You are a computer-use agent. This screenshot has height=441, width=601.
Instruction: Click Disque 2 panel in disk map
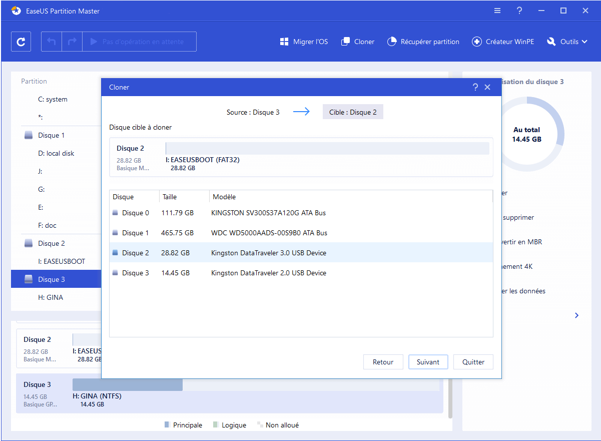[59, 348]
